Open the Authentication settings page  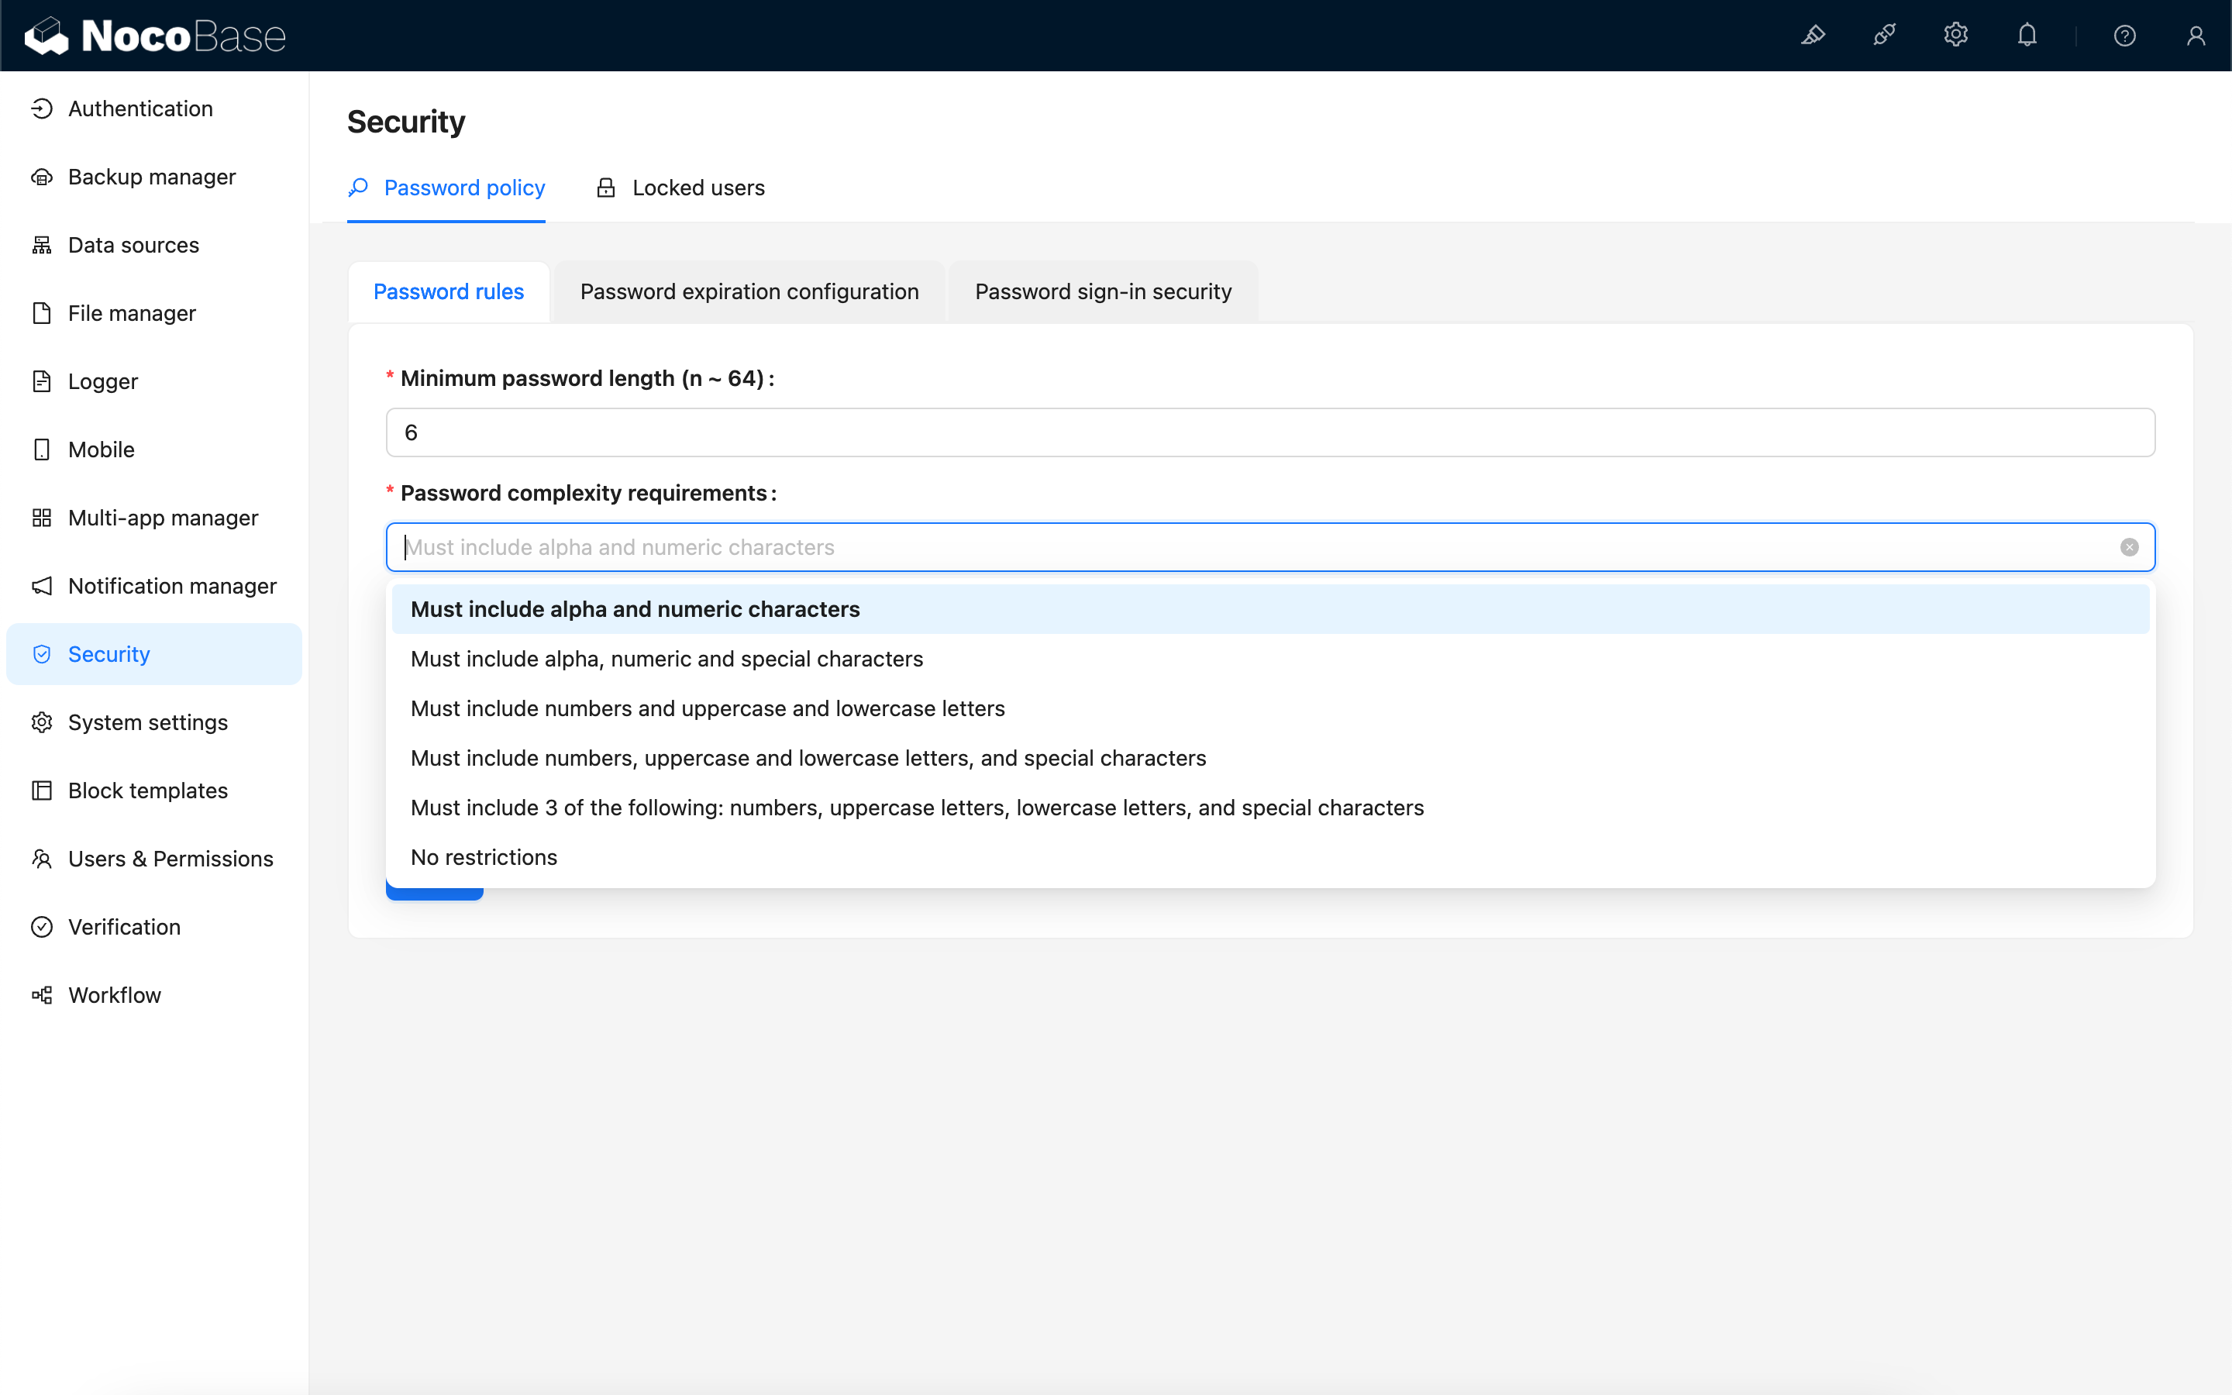pyautogui.click(x=140, y=108)
